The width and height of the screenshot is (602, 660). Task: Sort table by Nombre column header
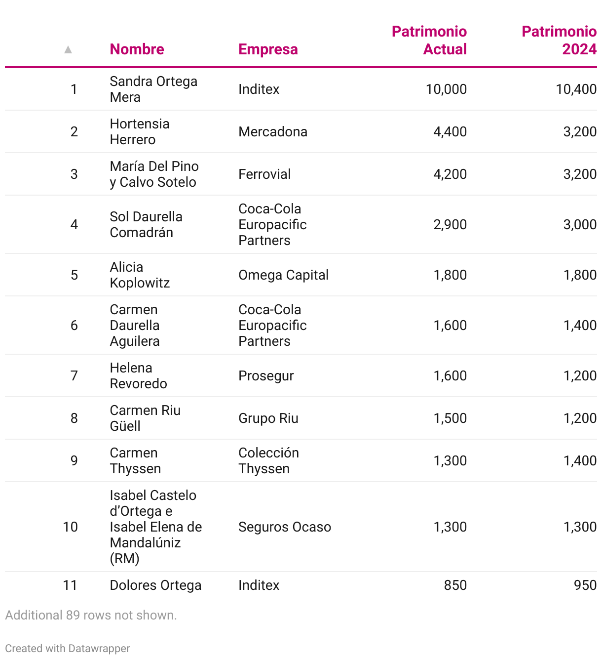coord(137,49)
